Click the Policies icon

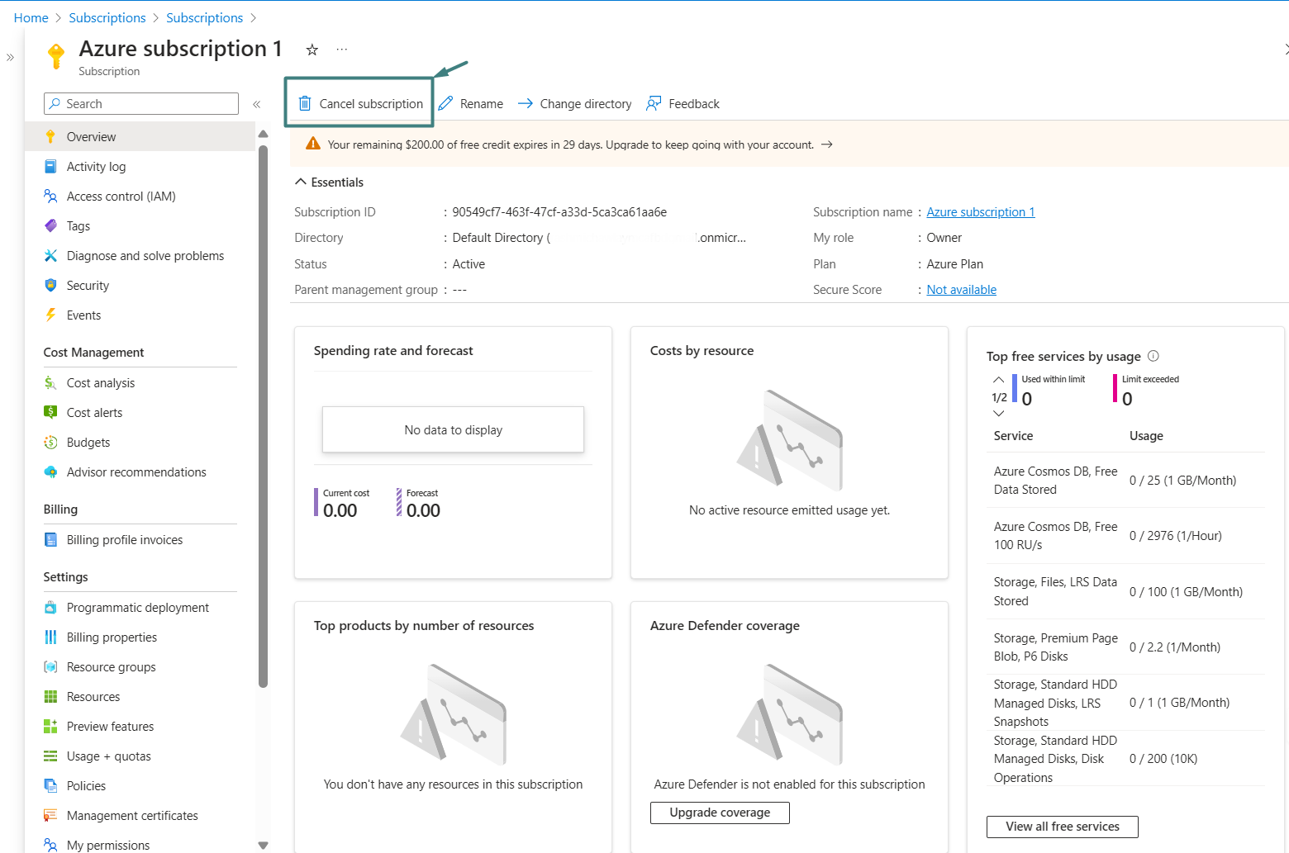(50, 785)
